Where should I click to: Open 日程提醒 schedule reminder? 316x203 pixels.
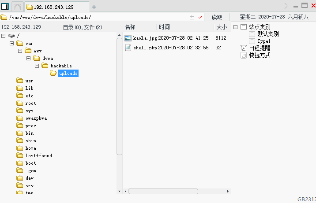pyautogui.click(x=260, y=48)
